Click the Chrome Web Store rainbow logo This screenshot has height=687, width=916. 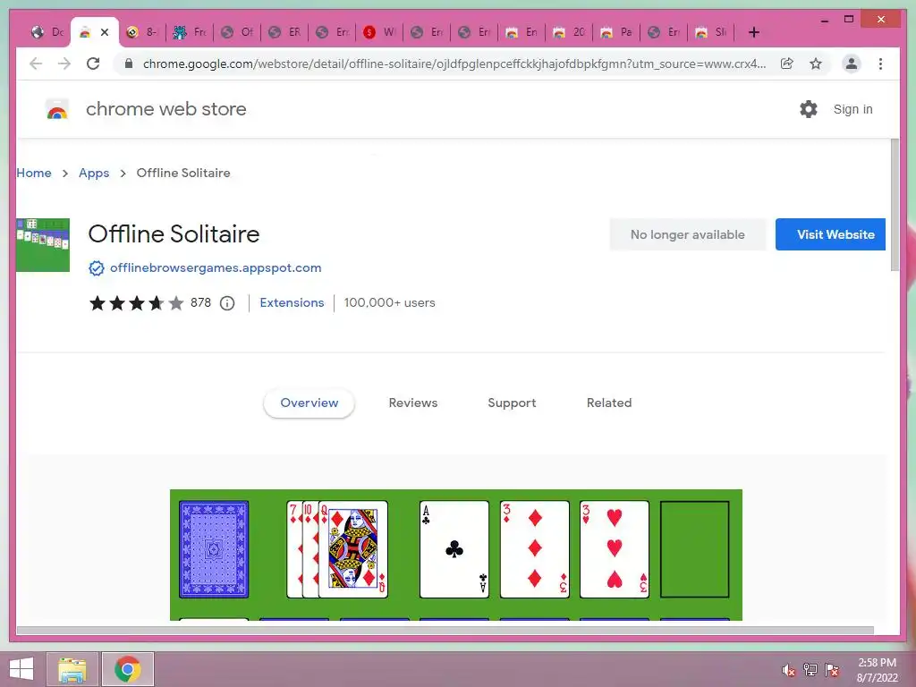pyautogui.click(x=56, y=109)
